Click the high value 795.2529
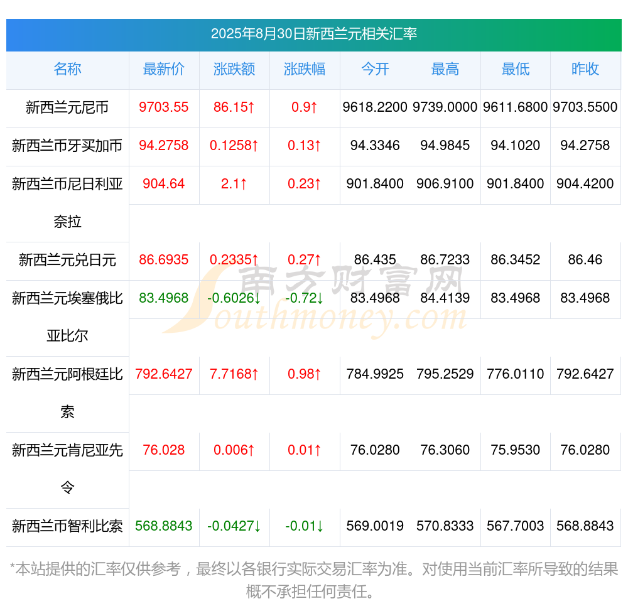The image size is (628, 611). [445, 374]
